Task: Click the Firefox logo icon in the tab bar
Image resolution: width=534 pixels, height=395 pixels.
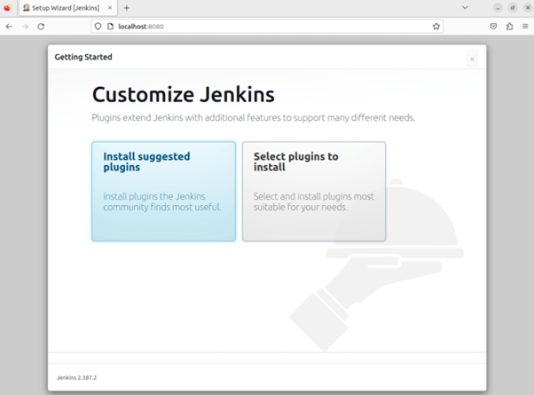Action: tap(7, 7)
